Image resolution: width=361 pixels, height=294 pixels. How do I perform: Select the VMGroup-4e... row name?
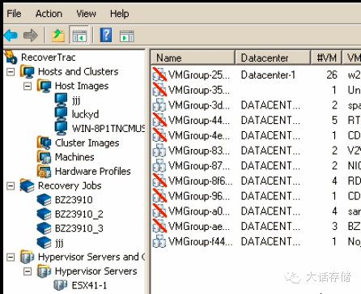coord(199,135)
